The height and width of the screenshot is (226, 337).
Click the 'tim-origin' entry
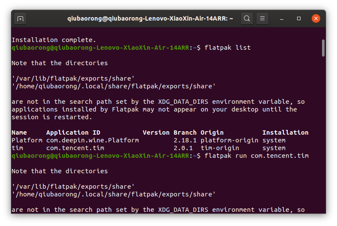(x=220, y=148)
